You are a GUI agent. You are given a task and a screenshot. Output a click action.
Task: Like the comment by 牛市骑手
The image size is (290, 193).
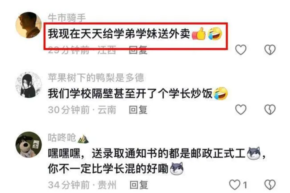(x=241, y=50)
